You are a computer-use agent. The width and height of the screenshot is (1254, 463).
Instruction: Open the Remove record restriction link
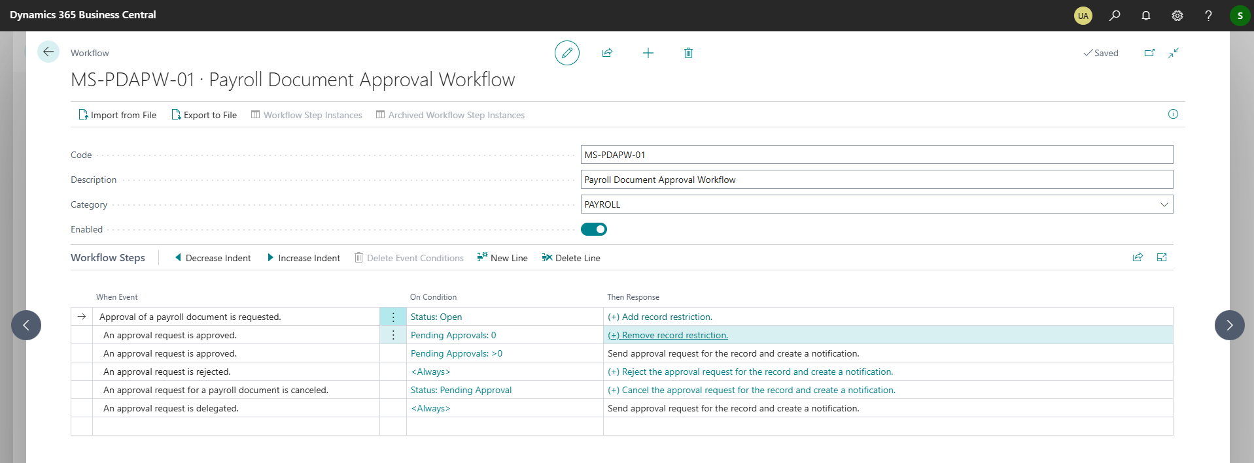click(x=668, y=335)
